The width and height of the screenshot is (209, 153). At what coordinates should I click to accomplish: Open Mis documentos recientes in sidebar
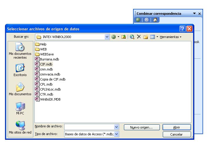pyautogui.click(x=20, y=51)
